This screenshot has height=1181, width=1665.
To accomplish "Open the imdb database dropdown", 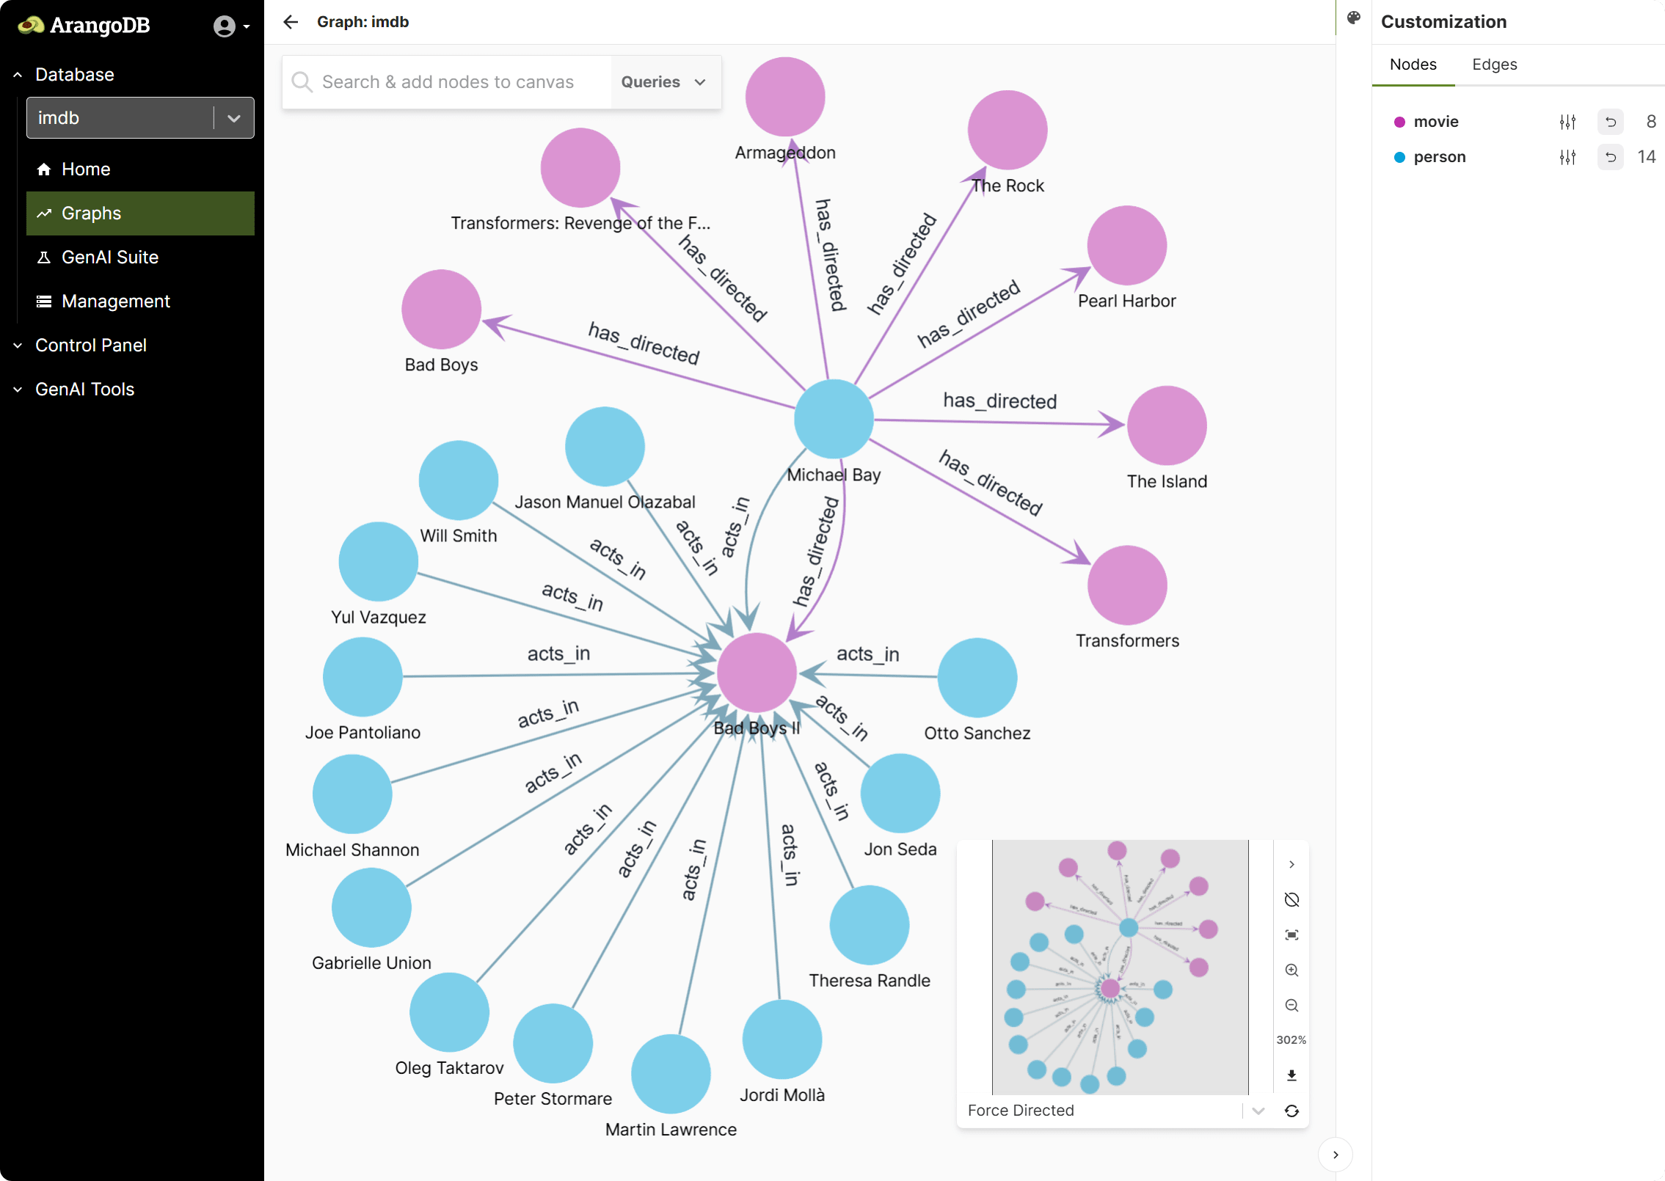I will (x=140, y=118).
